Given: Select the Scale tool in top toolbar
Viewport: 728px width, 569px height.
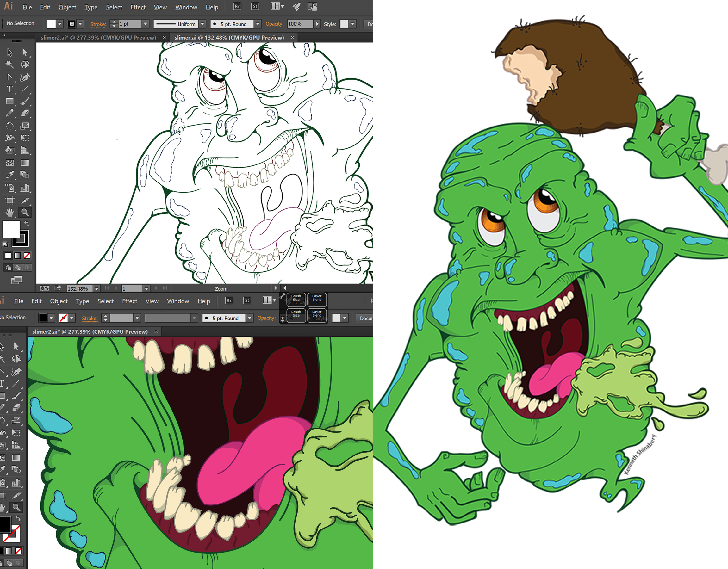Looking at the screenshot, I should click(25, 126).
